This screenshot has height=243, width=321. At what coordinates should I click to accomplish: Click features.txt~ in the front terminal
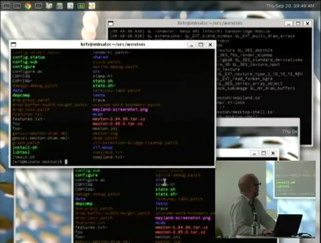point(28,119)
